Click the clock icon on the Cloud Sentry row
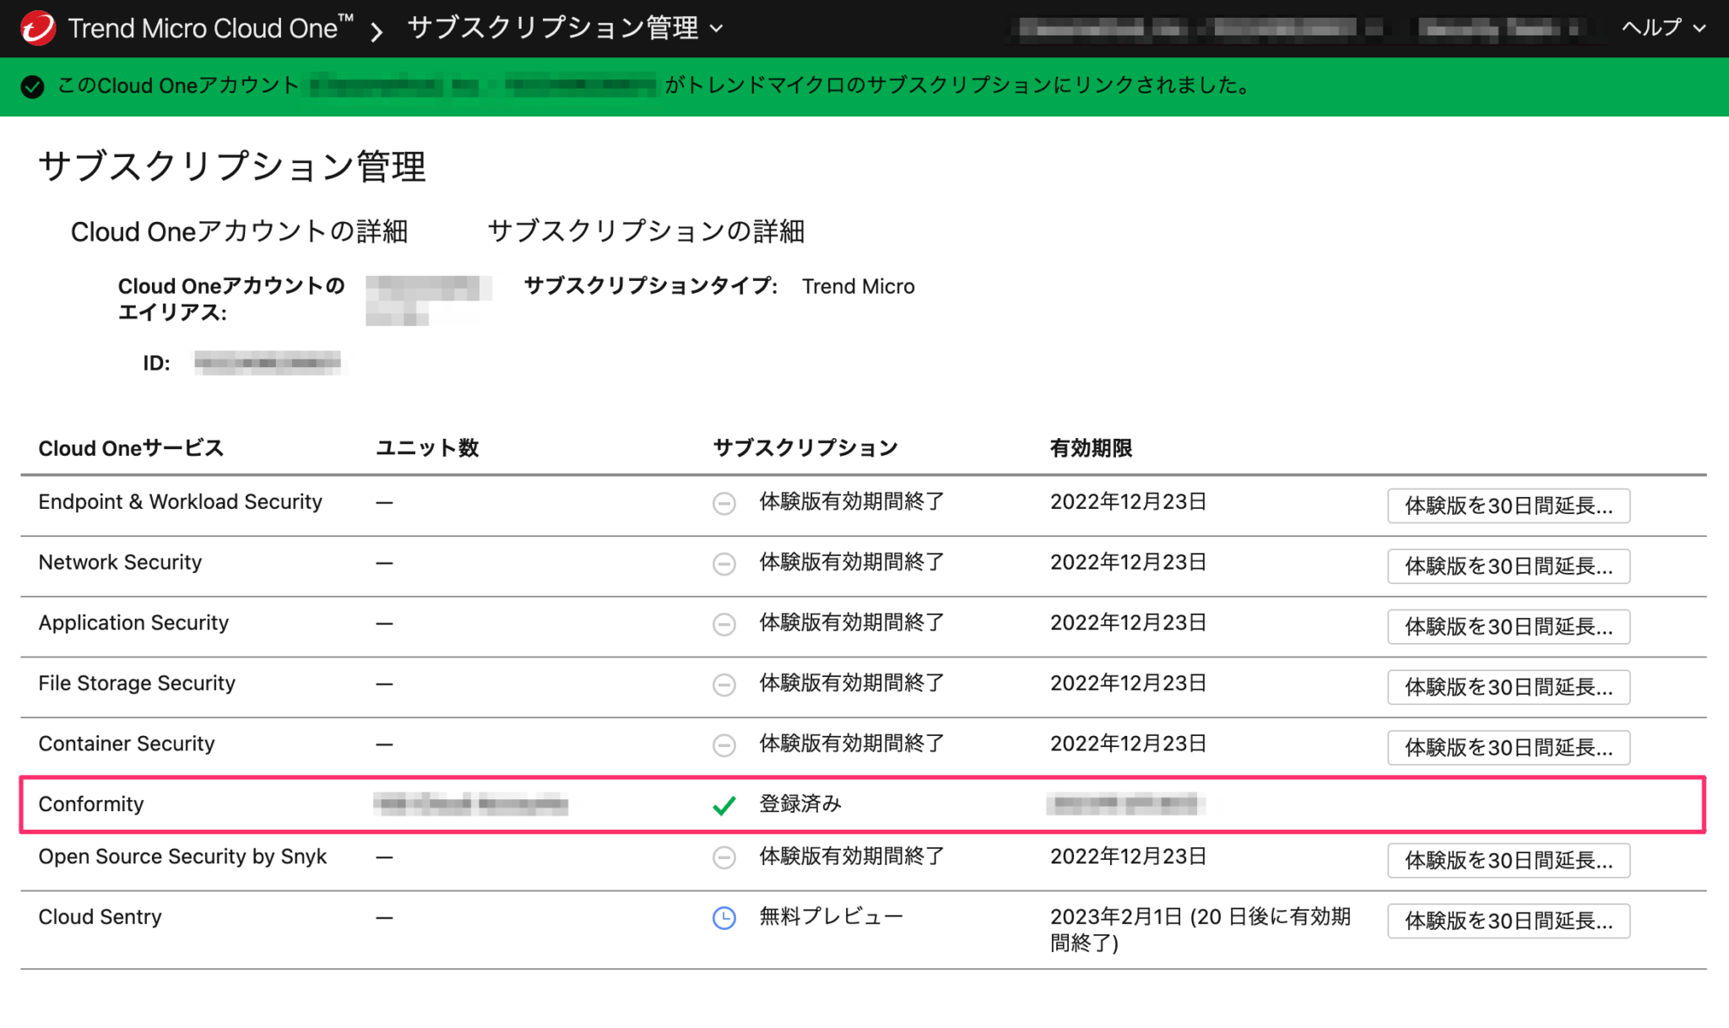Image resolution: width=1729 pixels, height=1028 pixels. click(x=724, y=918)
